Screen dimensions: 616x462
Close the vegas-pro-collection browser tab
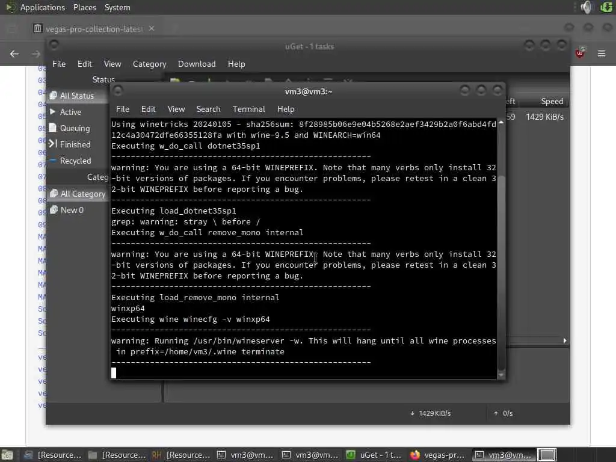[152, 28]
